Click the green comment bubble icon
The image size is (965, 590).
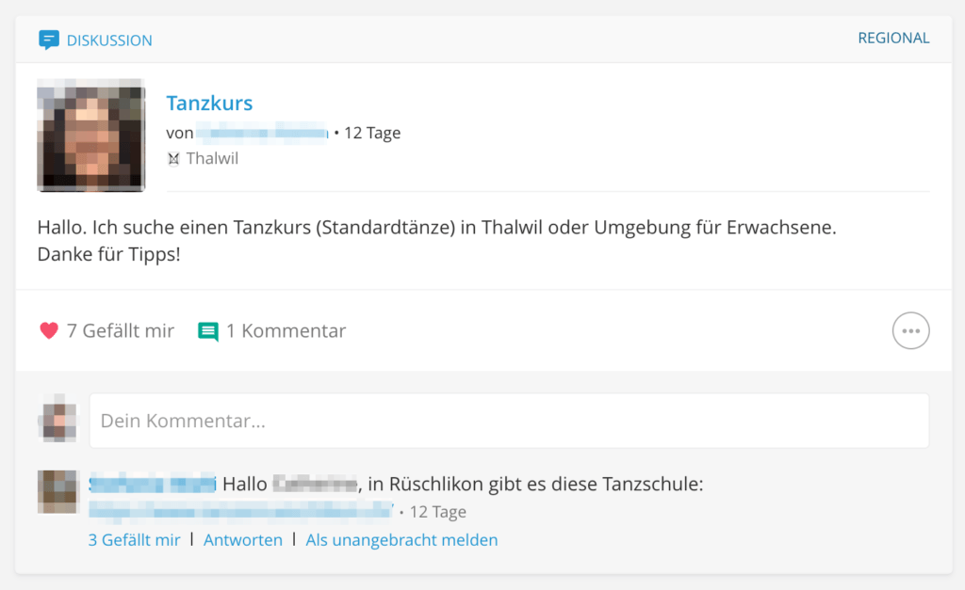coord(208,331)
